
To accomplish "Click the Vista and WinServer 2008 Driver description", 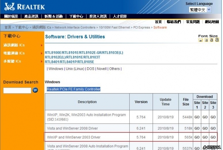I will coord(72,128).
